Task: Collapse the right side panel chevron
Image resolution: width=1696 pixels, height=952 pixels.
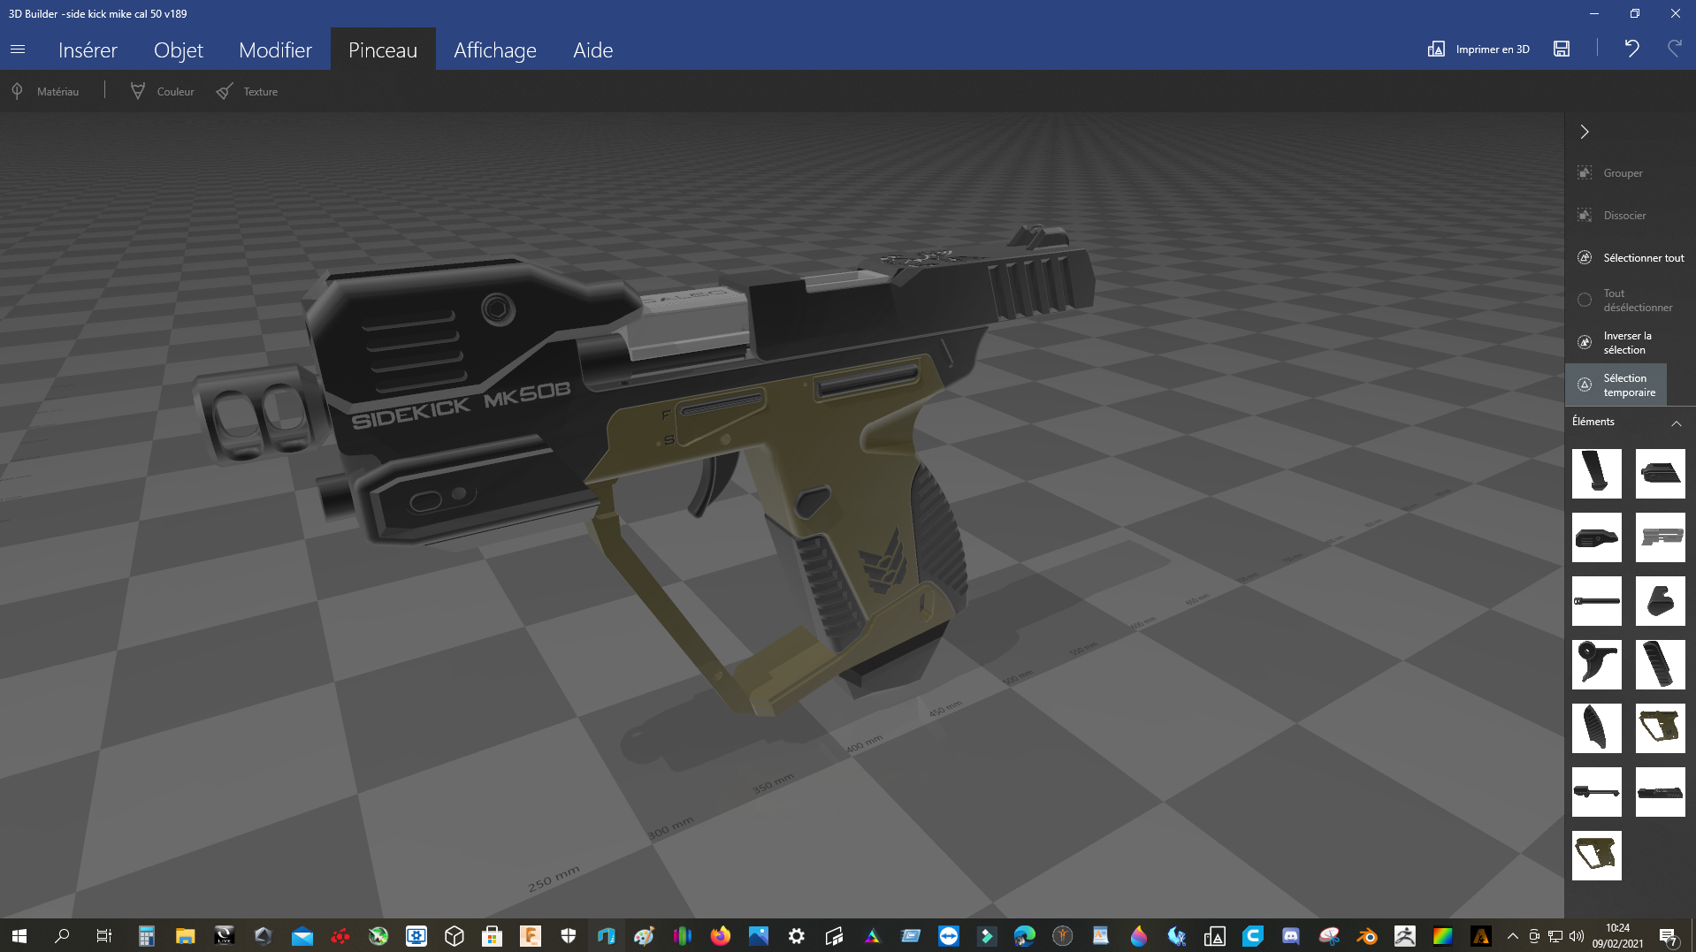Action: pos(1585,132)
